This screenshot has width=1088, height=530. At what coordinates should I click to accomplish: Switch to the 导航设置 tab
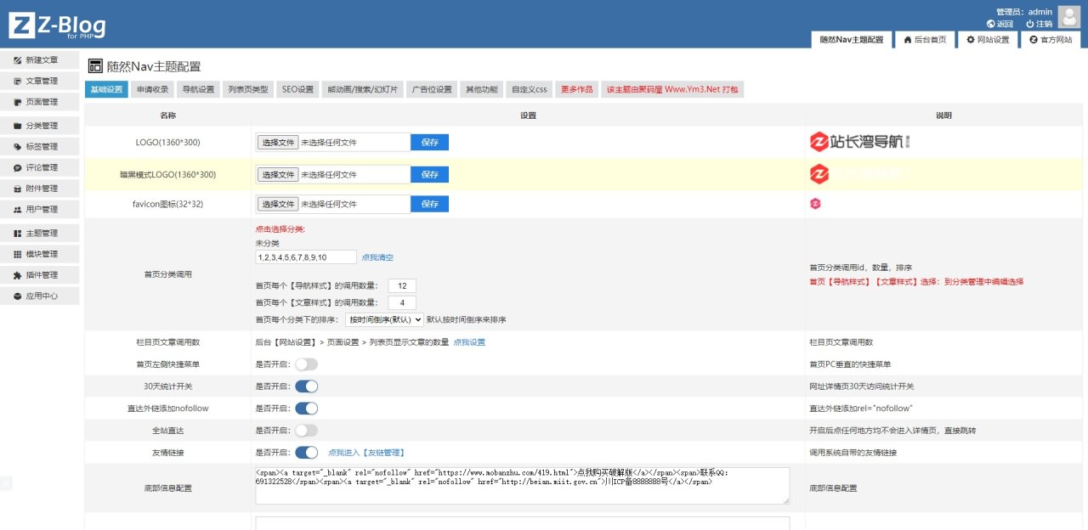pos(198,89)
